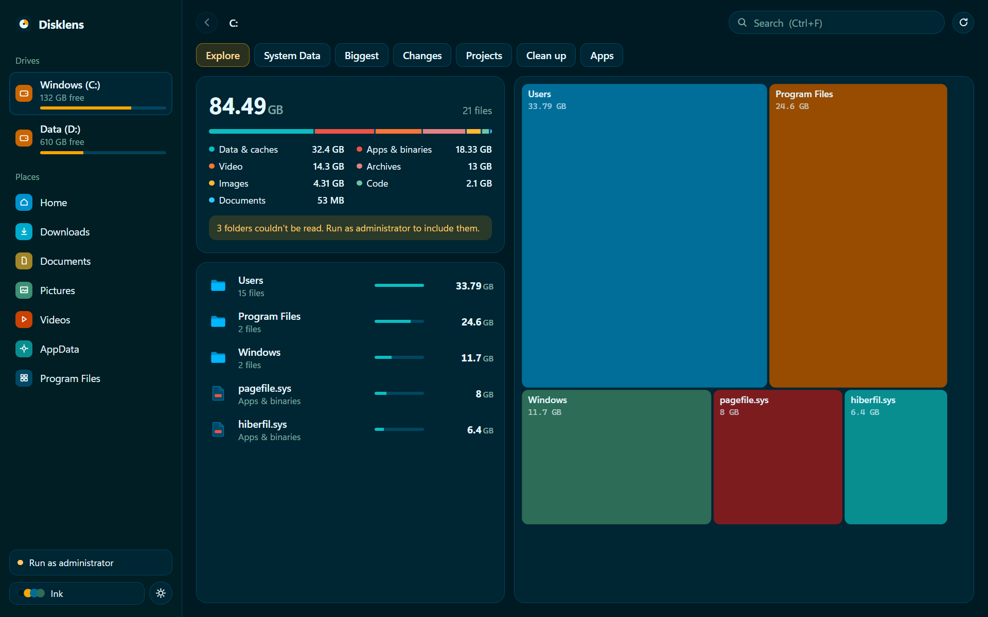Click the category usage breakdown bar
Screen dimensions: 988x617
coord(350,132)
